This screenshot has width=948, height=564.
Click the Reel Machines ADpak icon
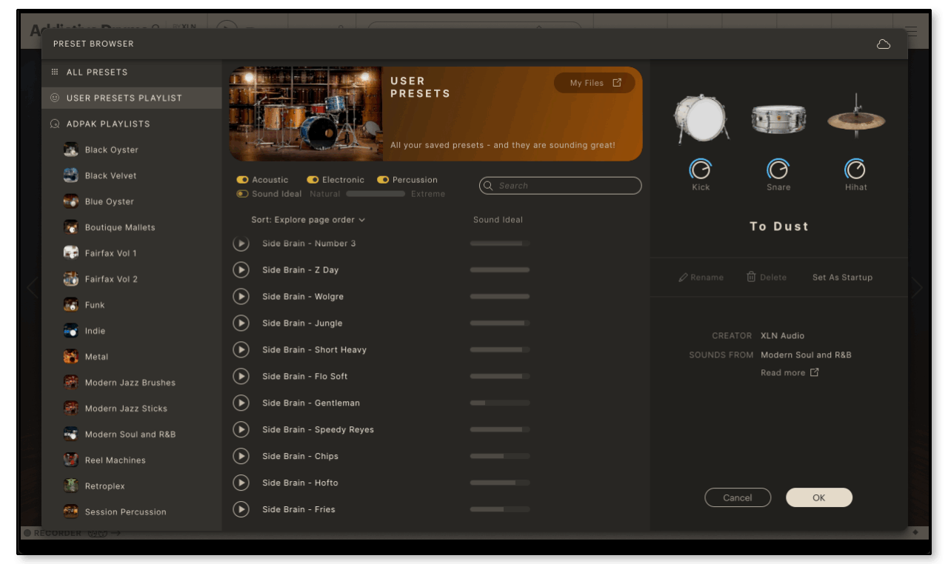click(x=71, y=460)
